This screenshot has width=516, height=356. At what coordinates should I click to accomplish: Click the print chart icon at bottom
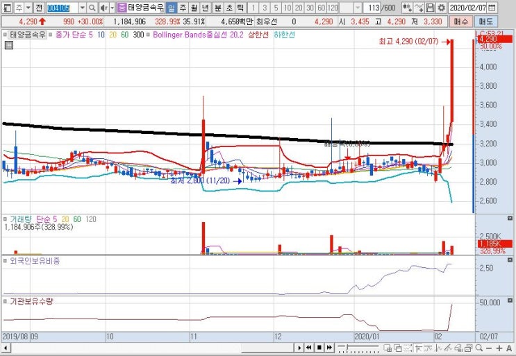[x=459, y=348]
